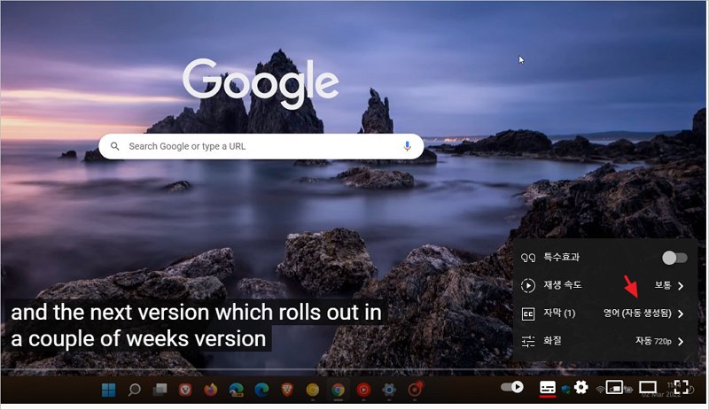Viewport: 709px width, 410px height.
Task: Open the Windows Start menu
Action: coord(109,389)
